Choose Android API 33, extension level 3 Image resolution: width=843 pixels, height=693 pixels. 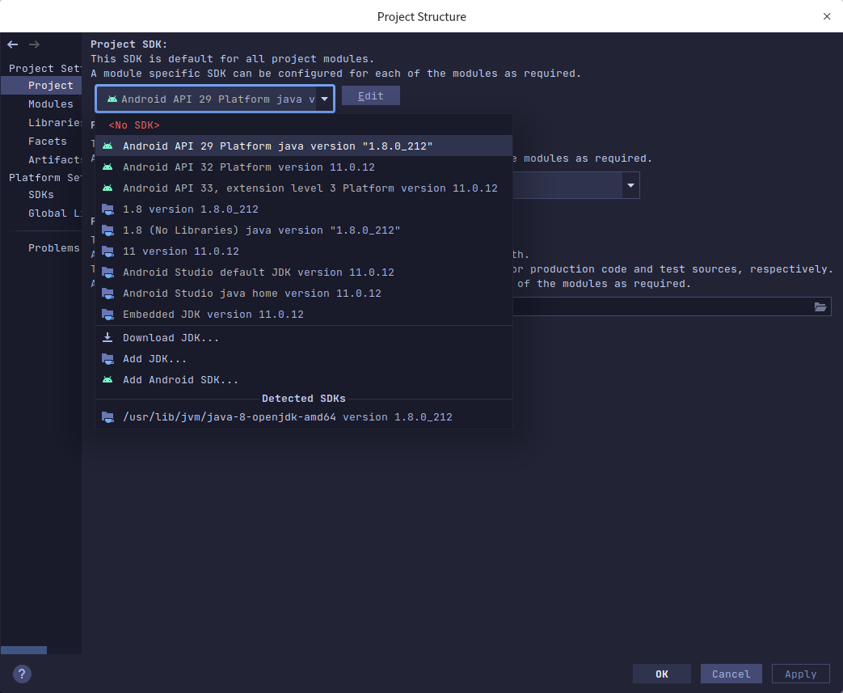(x=304, y=188)
